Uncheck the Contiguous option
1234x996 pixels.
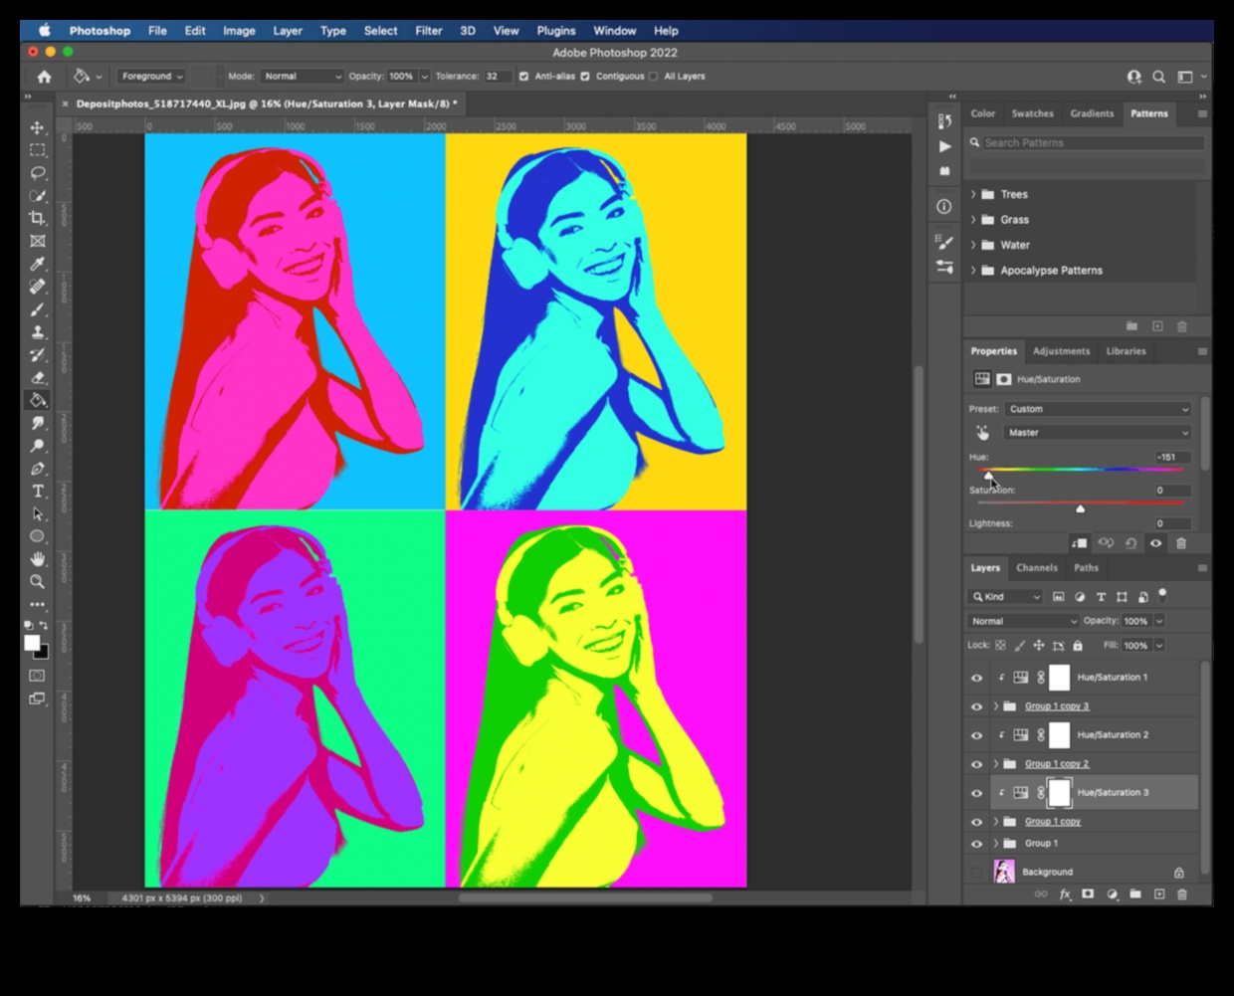(586, 76)
